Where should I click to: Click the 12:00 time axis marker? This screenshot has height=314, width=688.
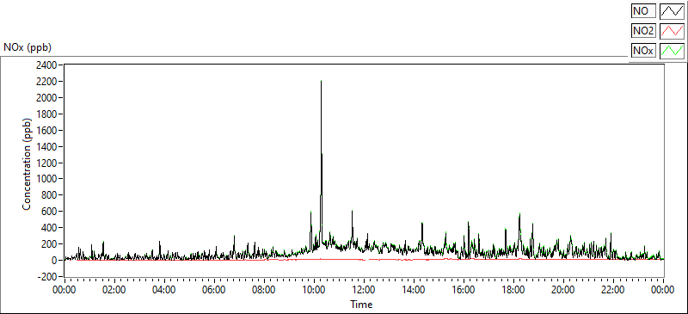click(364, 289)
